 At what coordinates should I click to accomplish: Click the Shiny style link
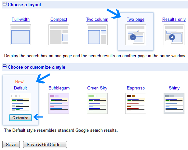click(x=174, y=88)
